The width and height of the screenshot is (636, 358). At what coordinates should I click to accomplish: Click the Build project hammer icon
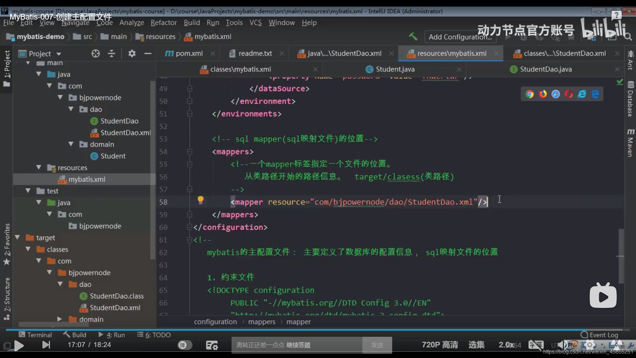tap(413, 36)
